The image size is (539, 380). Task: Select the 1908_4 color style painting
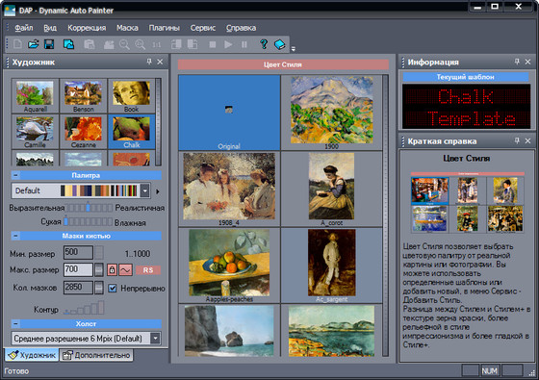click(x=229, y=189)
